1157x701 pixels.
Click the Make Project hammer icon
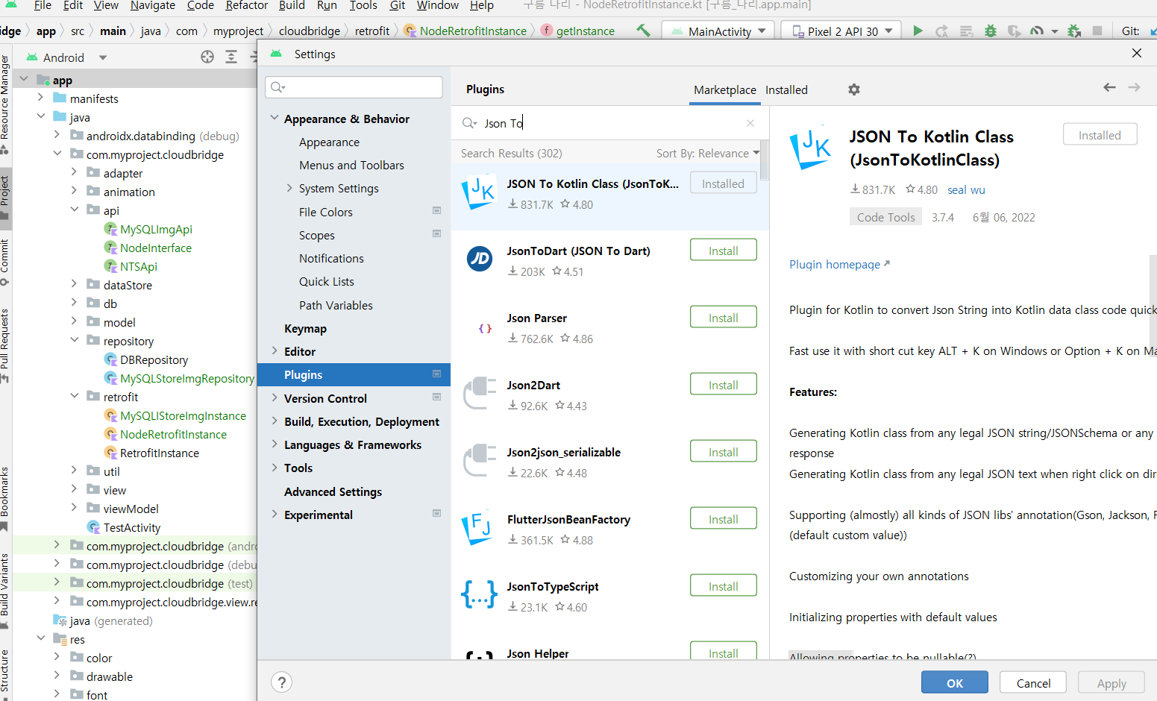[x=643, y=31]
